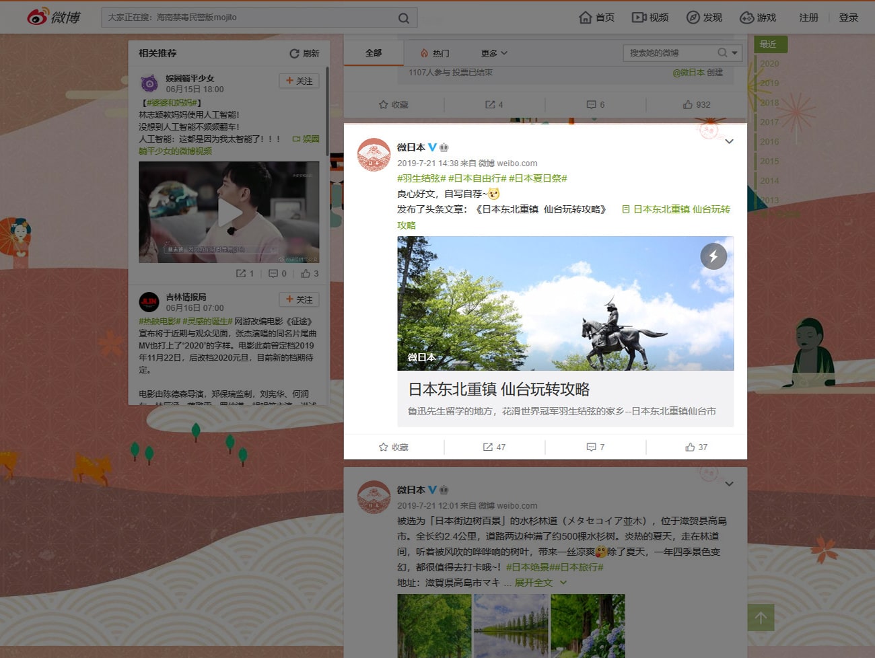Like the sidebar video post
This screenshot has width=875, height=658.
(310, 273)
